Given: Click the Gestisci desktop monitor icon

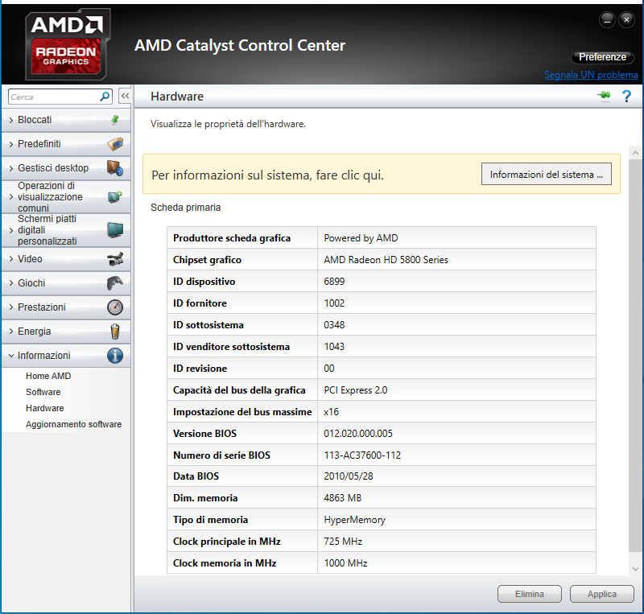Looking at the screenshot, I should (x=115, y=168).
